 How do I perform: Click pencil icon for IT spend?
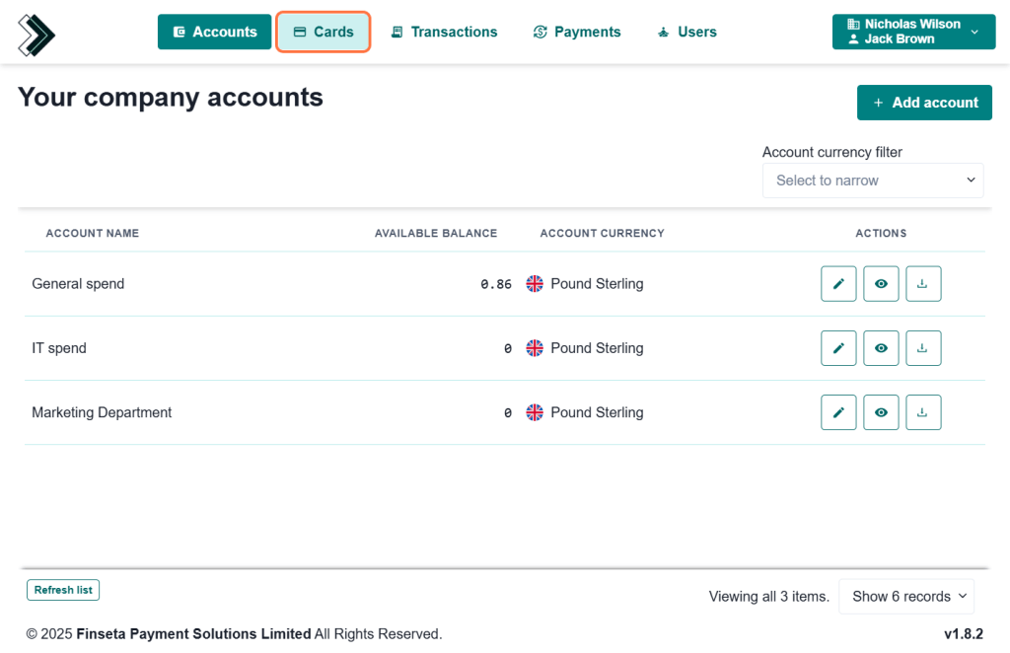click(x=838, y=348)
